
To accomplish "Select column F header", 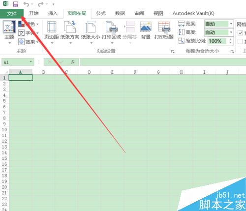I will tap(135, 72).
